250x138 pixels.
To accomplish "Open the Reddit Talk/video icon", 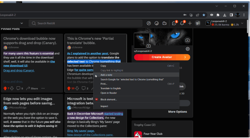I will click(164, 23).
